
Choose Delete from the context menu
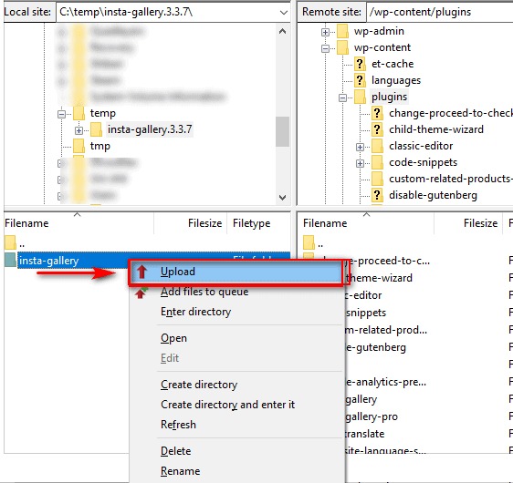(x=236, y=451)
